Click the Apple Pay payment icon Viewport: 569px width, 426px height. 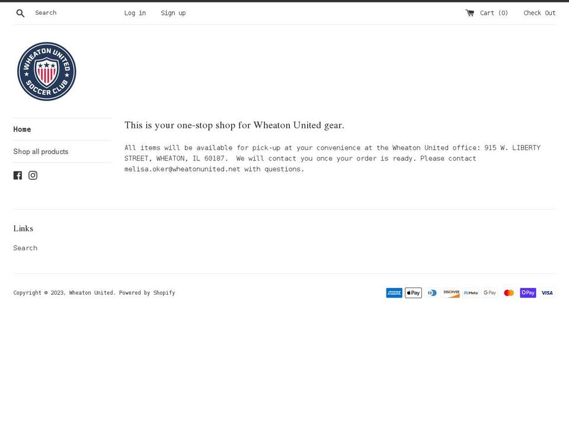tap(413, 293)
